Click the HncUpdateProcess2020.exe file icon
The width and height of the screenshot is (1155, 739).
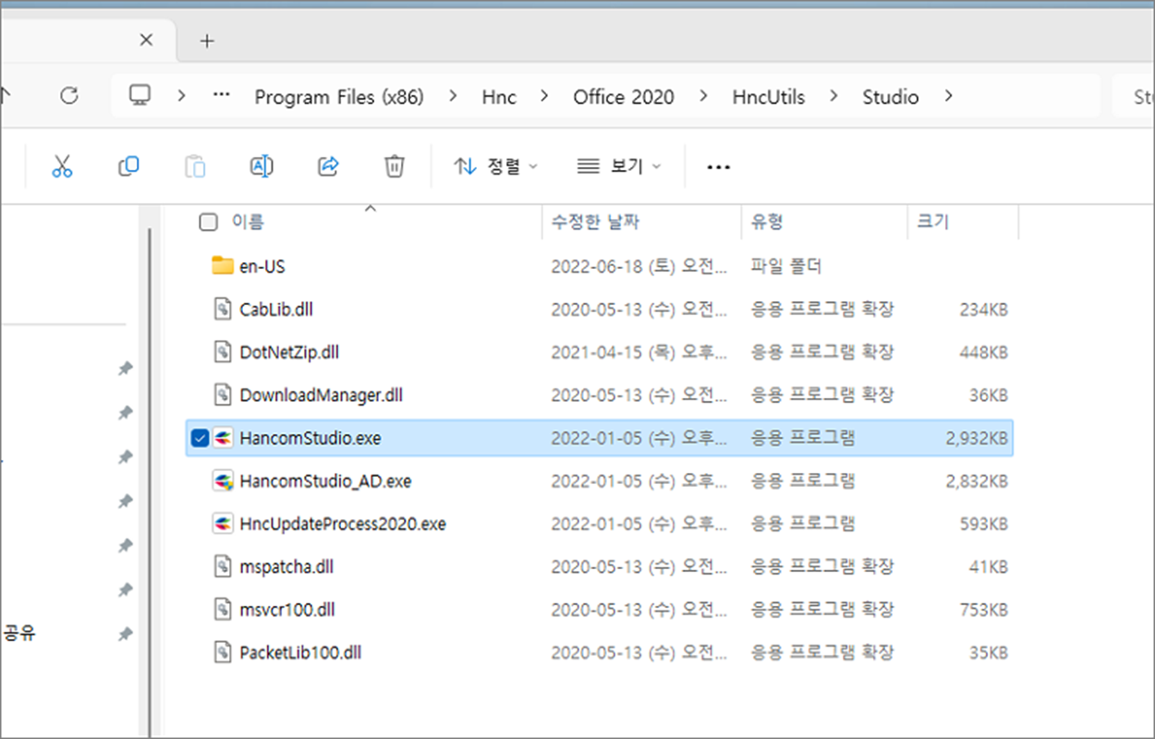(223, 524)
